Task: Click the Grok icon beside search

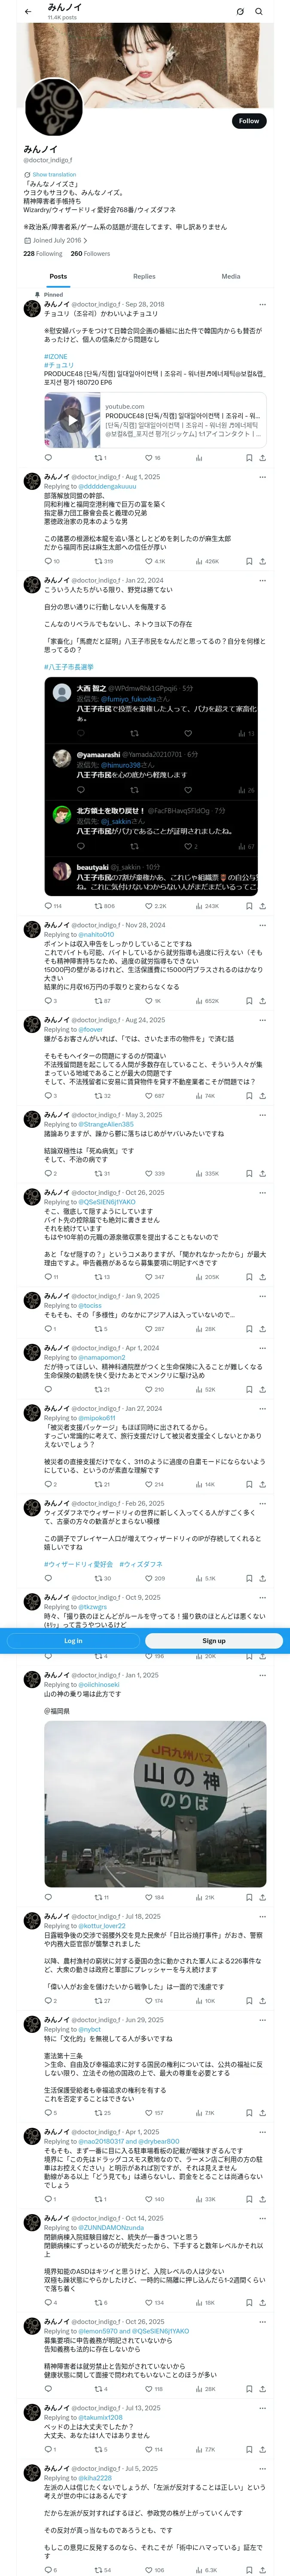Action: [240, 11]
